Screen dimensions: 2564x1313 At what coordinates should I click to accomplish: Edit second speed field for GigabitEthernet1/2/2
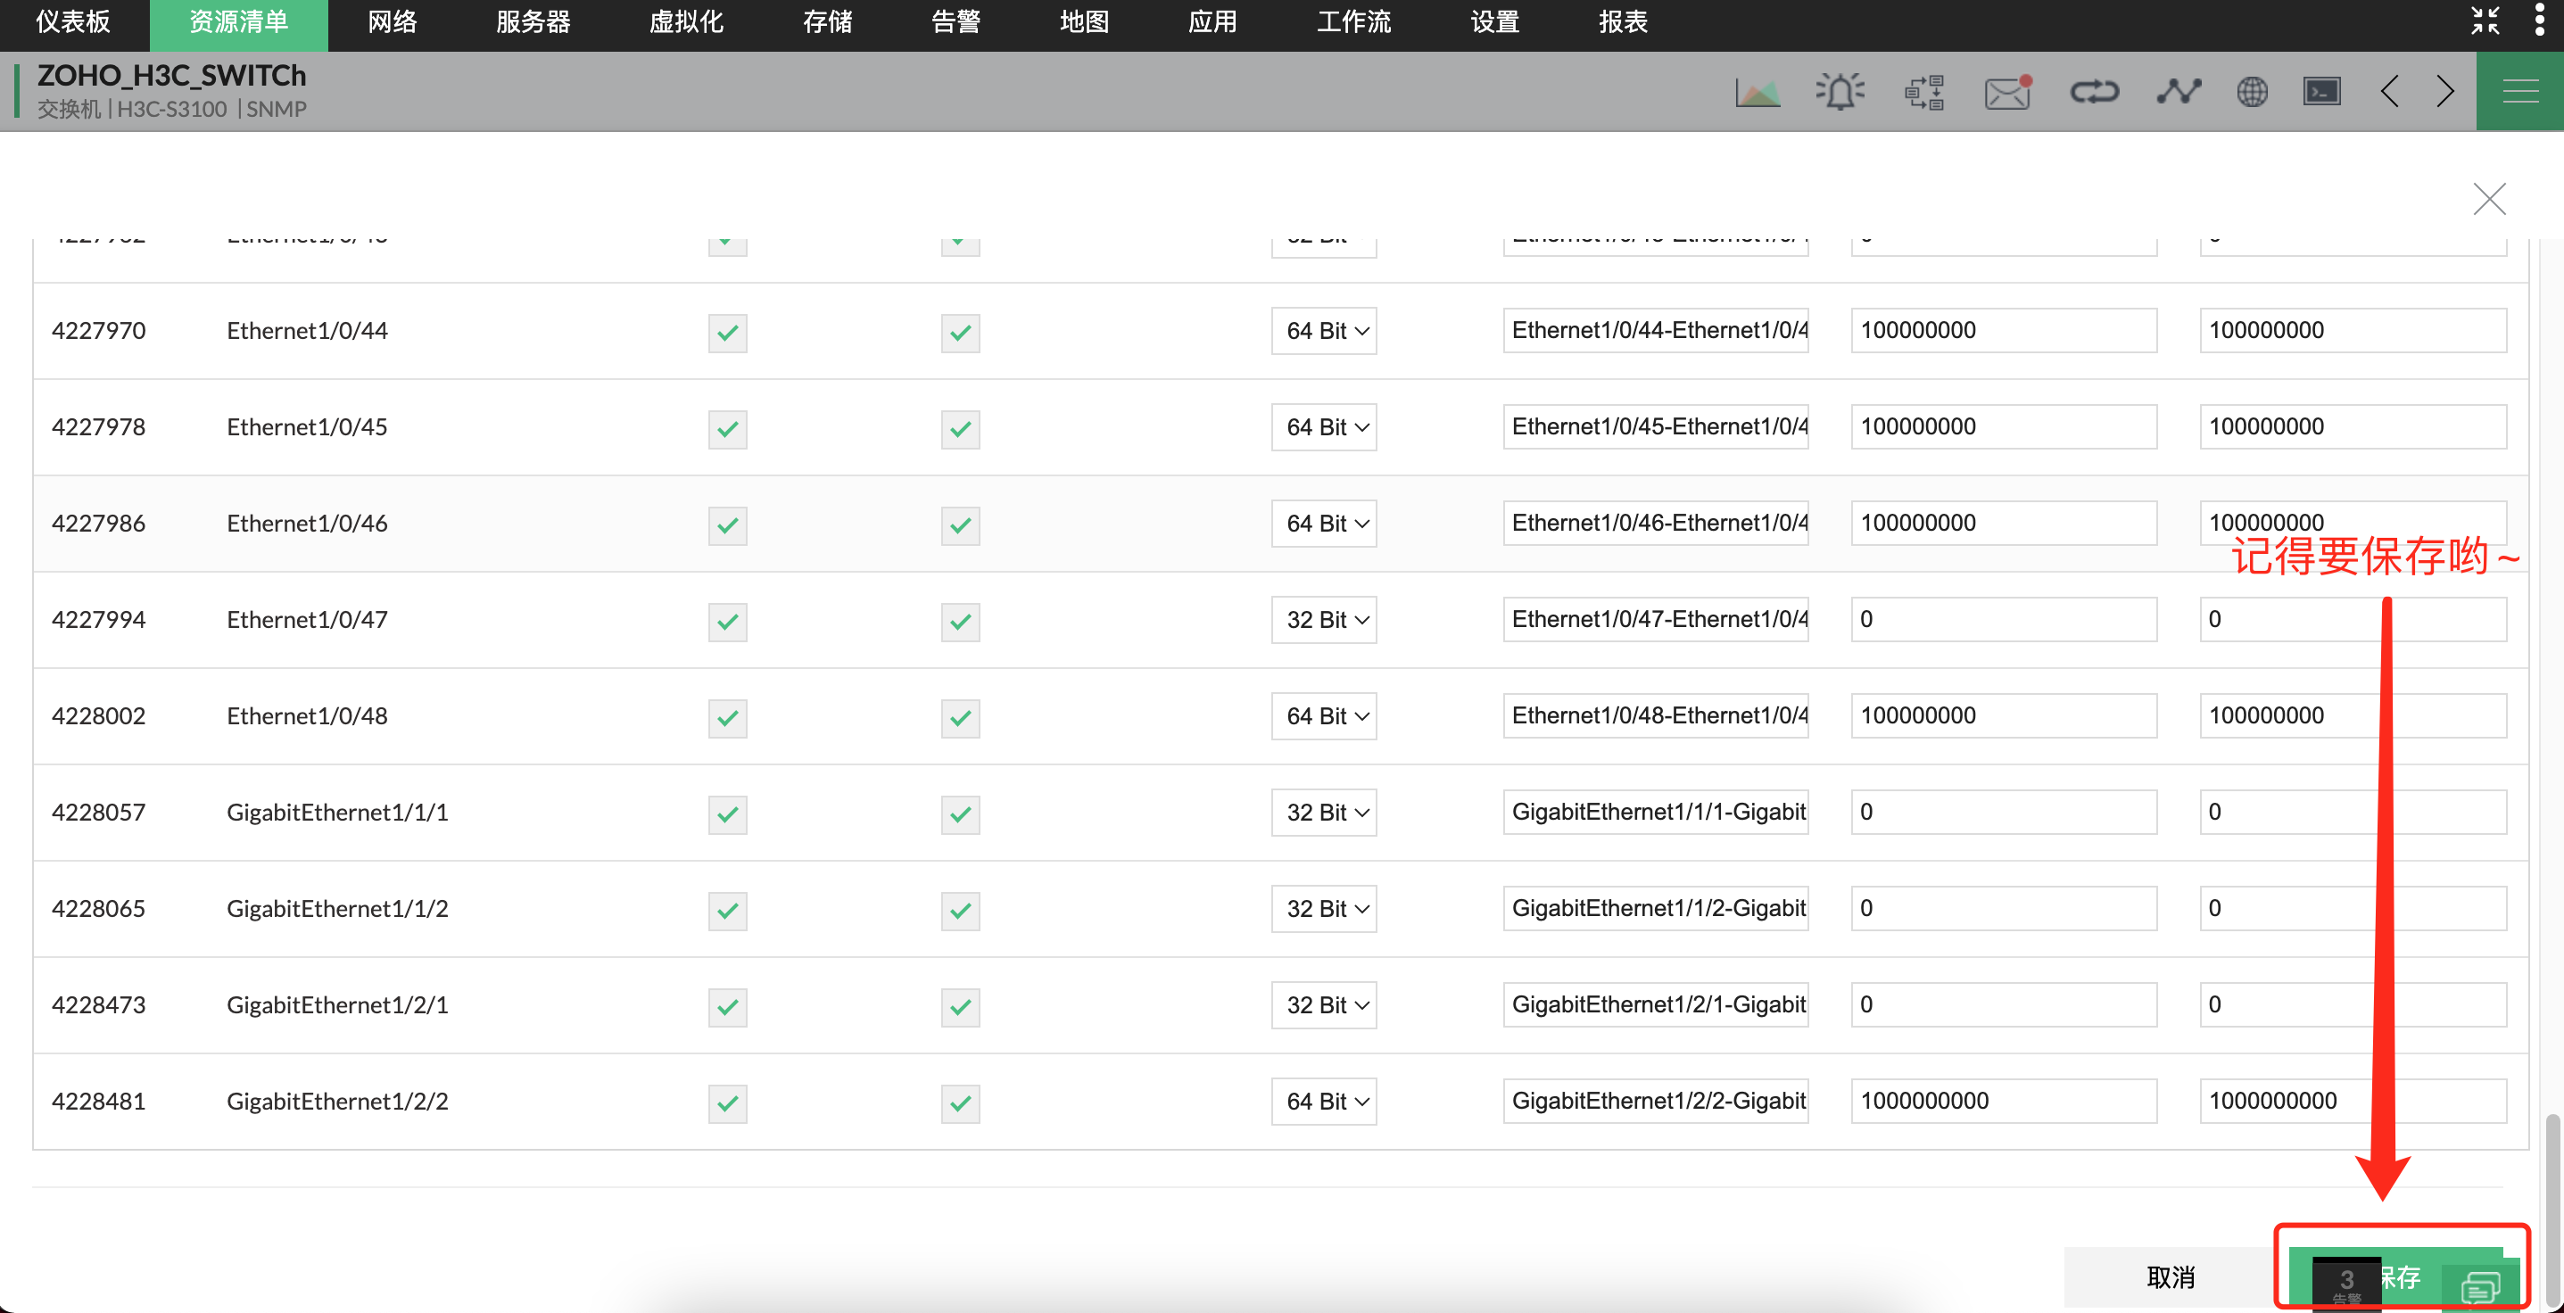pyautogui.click(x=2353, y=1101)
